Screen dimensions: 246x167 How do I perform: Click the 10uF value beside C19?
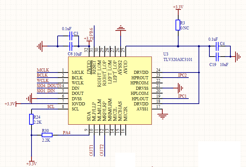(224, 65)
